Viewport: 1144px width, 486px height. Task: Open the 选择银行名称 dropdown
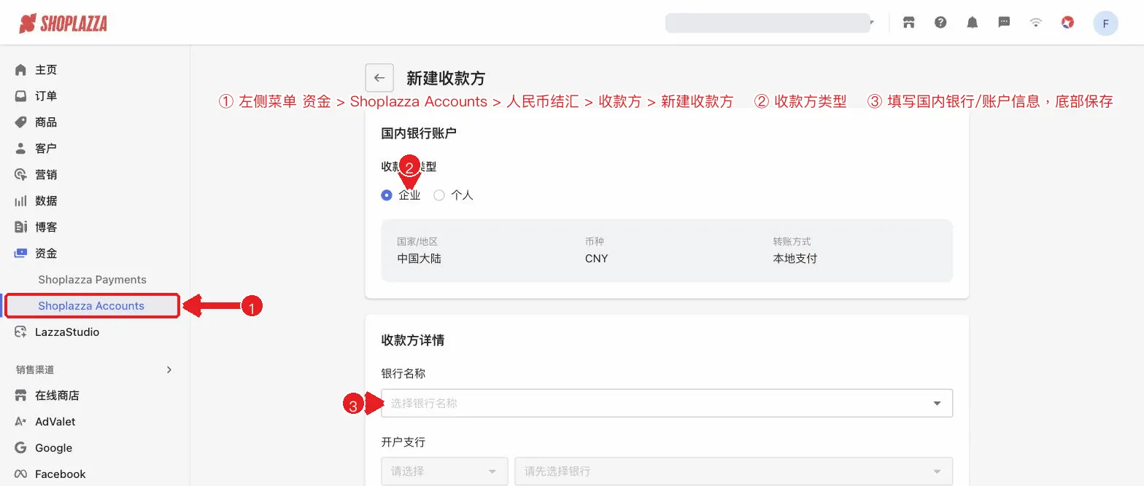(x=667, y=403)
